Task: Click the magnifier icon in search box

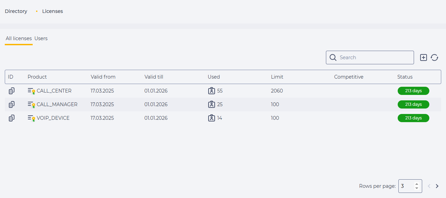Action: [333, 57]
